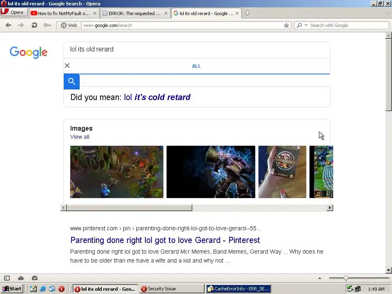Click the notepad quick launch icon
392x294 pixels.
click(x=33, y=289)
